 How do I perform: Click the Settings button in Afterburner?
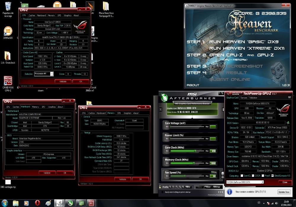tap(217, 187)
